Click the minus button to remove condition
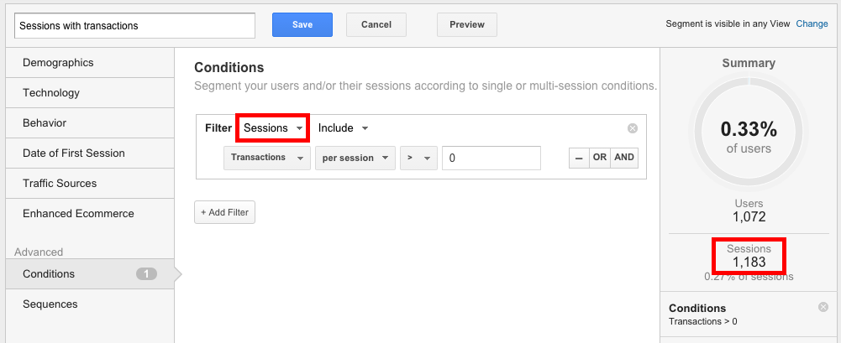The image size is (841, 343). tap(578, 158)
